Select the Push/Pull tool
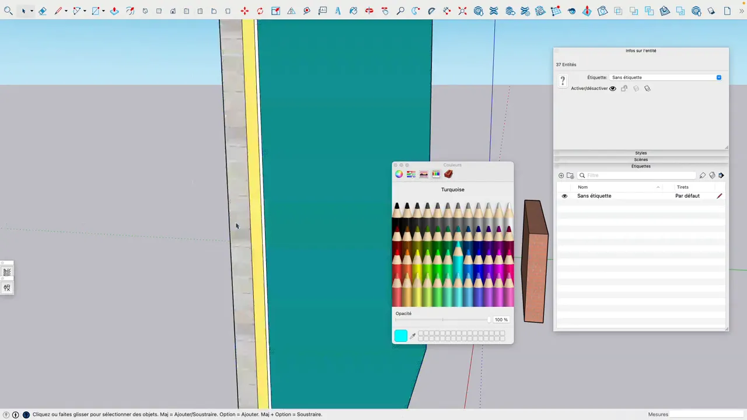 [114, 10]
